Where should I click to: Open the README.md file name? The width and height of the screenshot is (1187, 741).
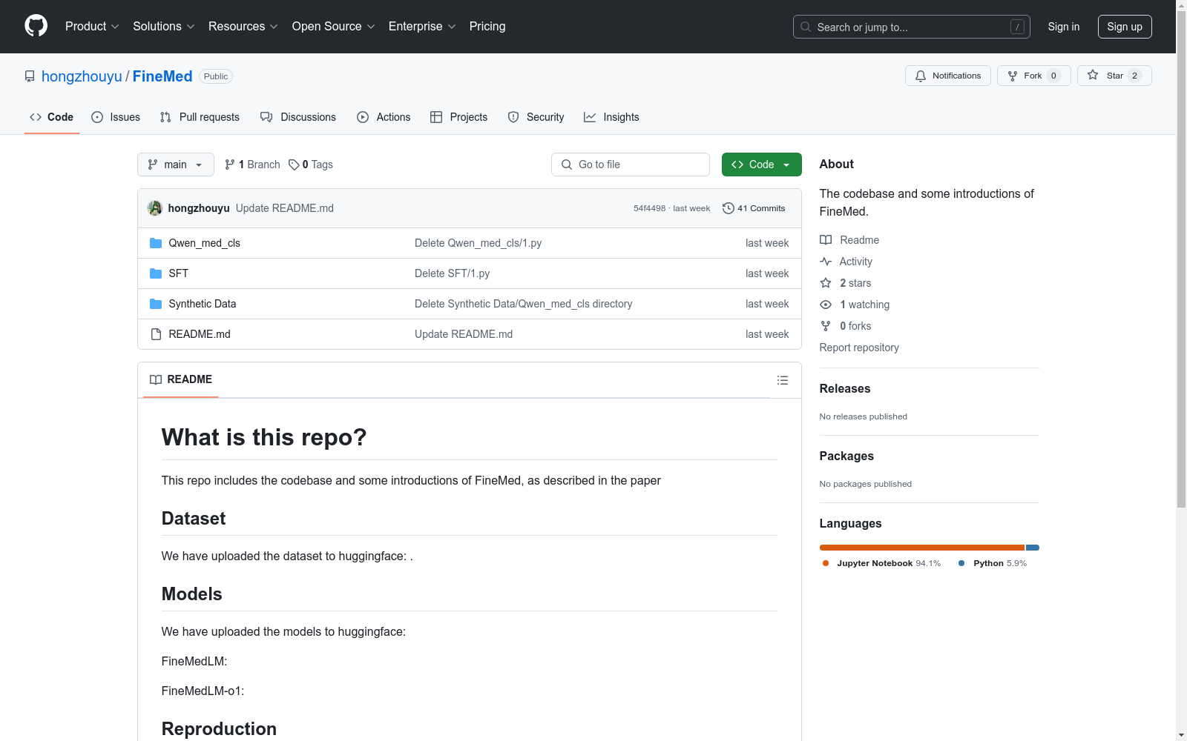coord(200,334)
